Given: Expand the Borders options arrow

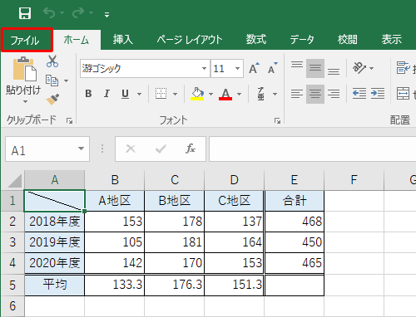Looking at the screenshot, I should (x=175, y=95).
